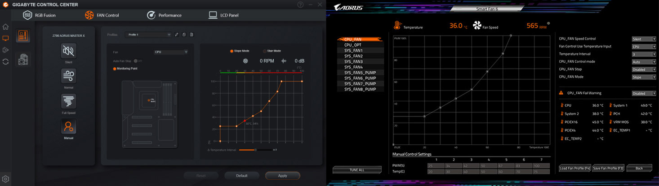Click refresh update icon in left sidebar
This screenshot has height=186, width=659.
click(5, 62)
